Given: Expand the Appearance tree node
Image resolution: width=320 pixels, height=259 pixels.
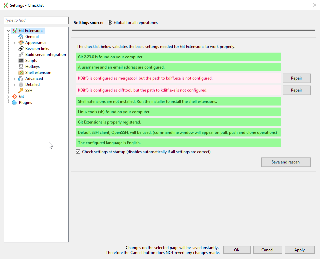Looking at the screenshot, I should [14, 42].
